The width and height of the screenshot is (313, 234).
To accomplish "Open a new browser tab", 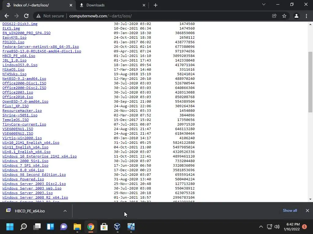I will pos(156,5).
